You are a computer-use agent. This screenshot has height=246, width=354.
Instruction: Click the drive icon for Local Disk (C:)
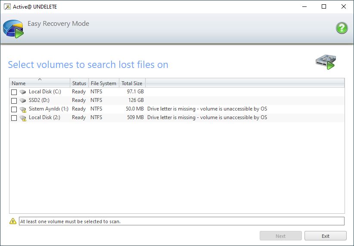pos(23,92)
